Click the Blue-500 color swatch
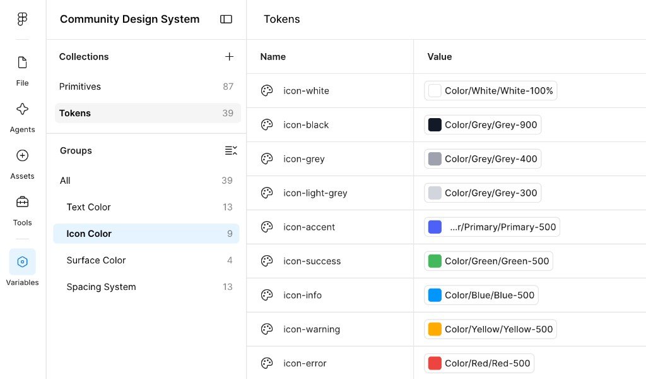Viewport: 646px width, 379px height. point(435,295)
